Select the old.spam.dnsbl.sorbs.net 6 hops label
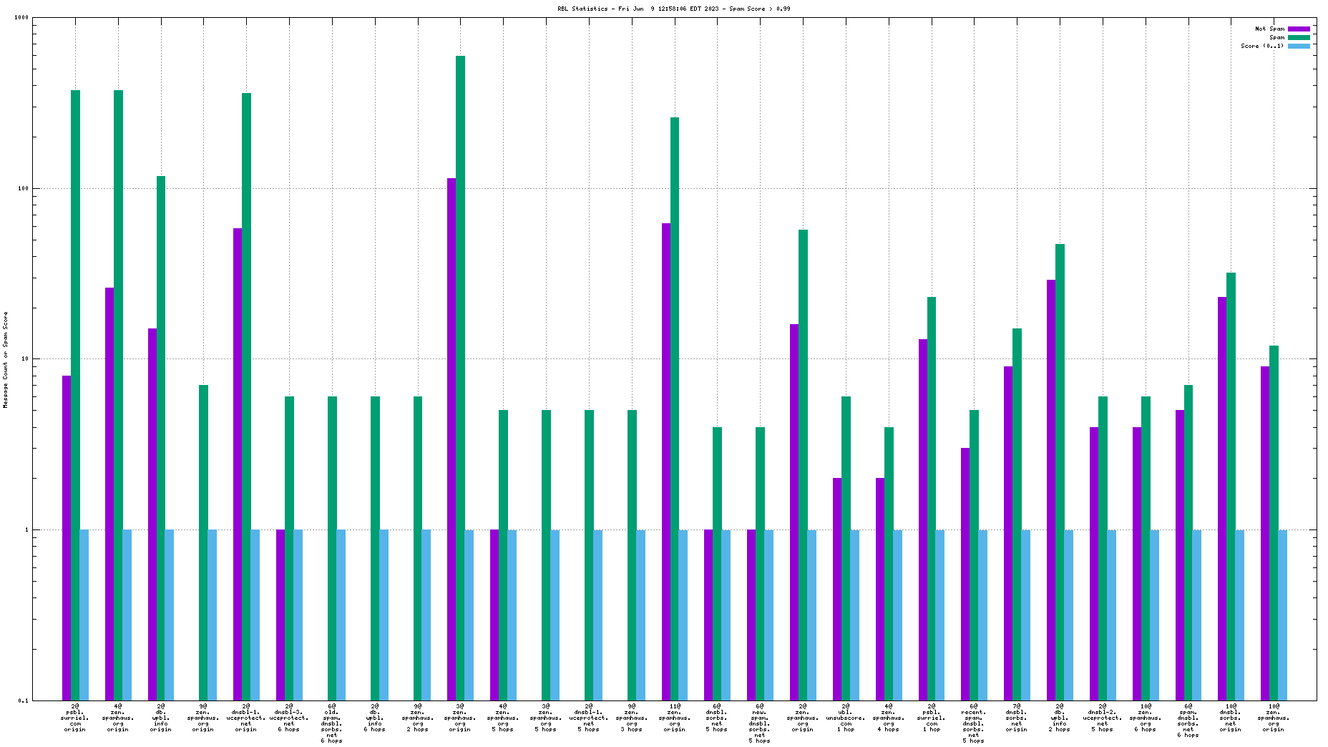The image size is (1328, 747). coord(332,723)
